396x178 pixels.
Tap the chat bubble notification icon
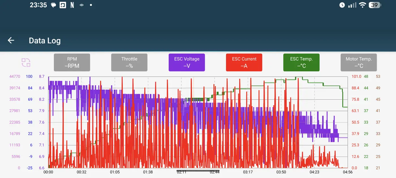[53, 5]
